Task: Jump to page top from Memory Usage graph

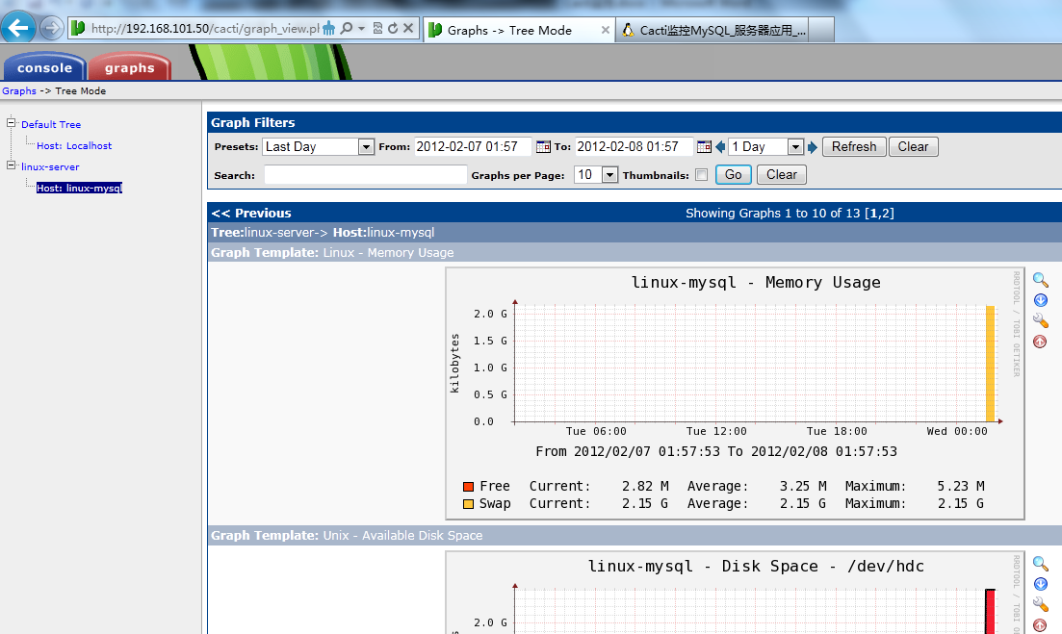Action: tap(1040, 342)
